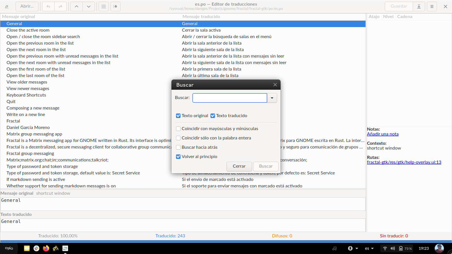Click the Atajo column header
This screenshot has width=452, height=254.
[x=374, y=17]
